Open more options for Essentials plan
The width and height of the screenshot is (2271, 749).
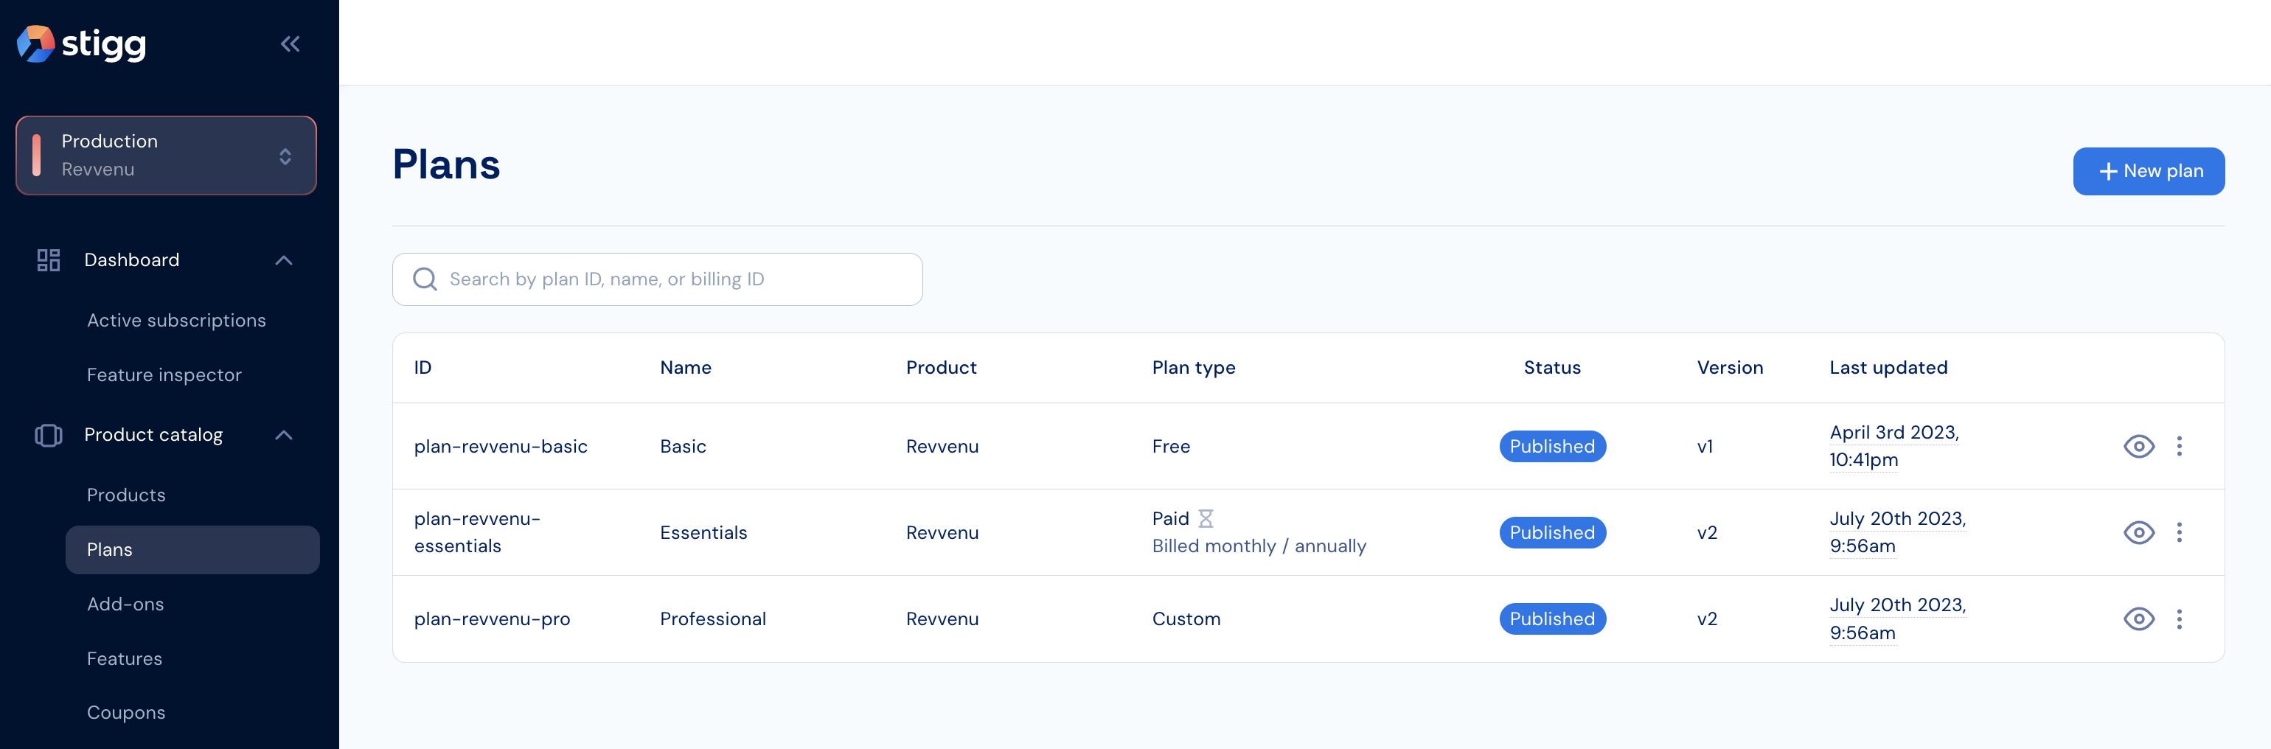[2180, 532]
